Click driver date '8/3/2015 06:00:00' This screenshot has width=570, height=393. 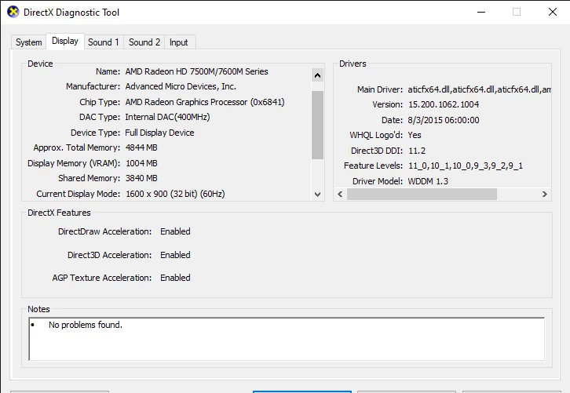pyautogui.click(x=444, y=120)
